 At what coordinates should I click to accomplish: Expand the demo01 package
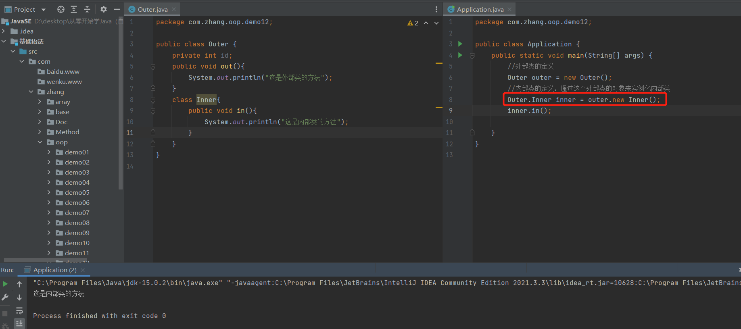(49, 152)
